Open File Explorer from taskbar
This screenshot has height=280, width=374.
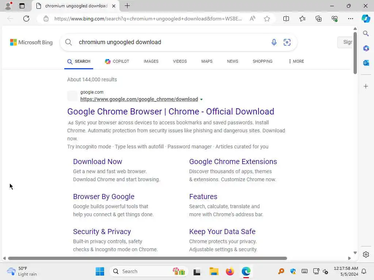pyautogui.click(x=214, y=271)
